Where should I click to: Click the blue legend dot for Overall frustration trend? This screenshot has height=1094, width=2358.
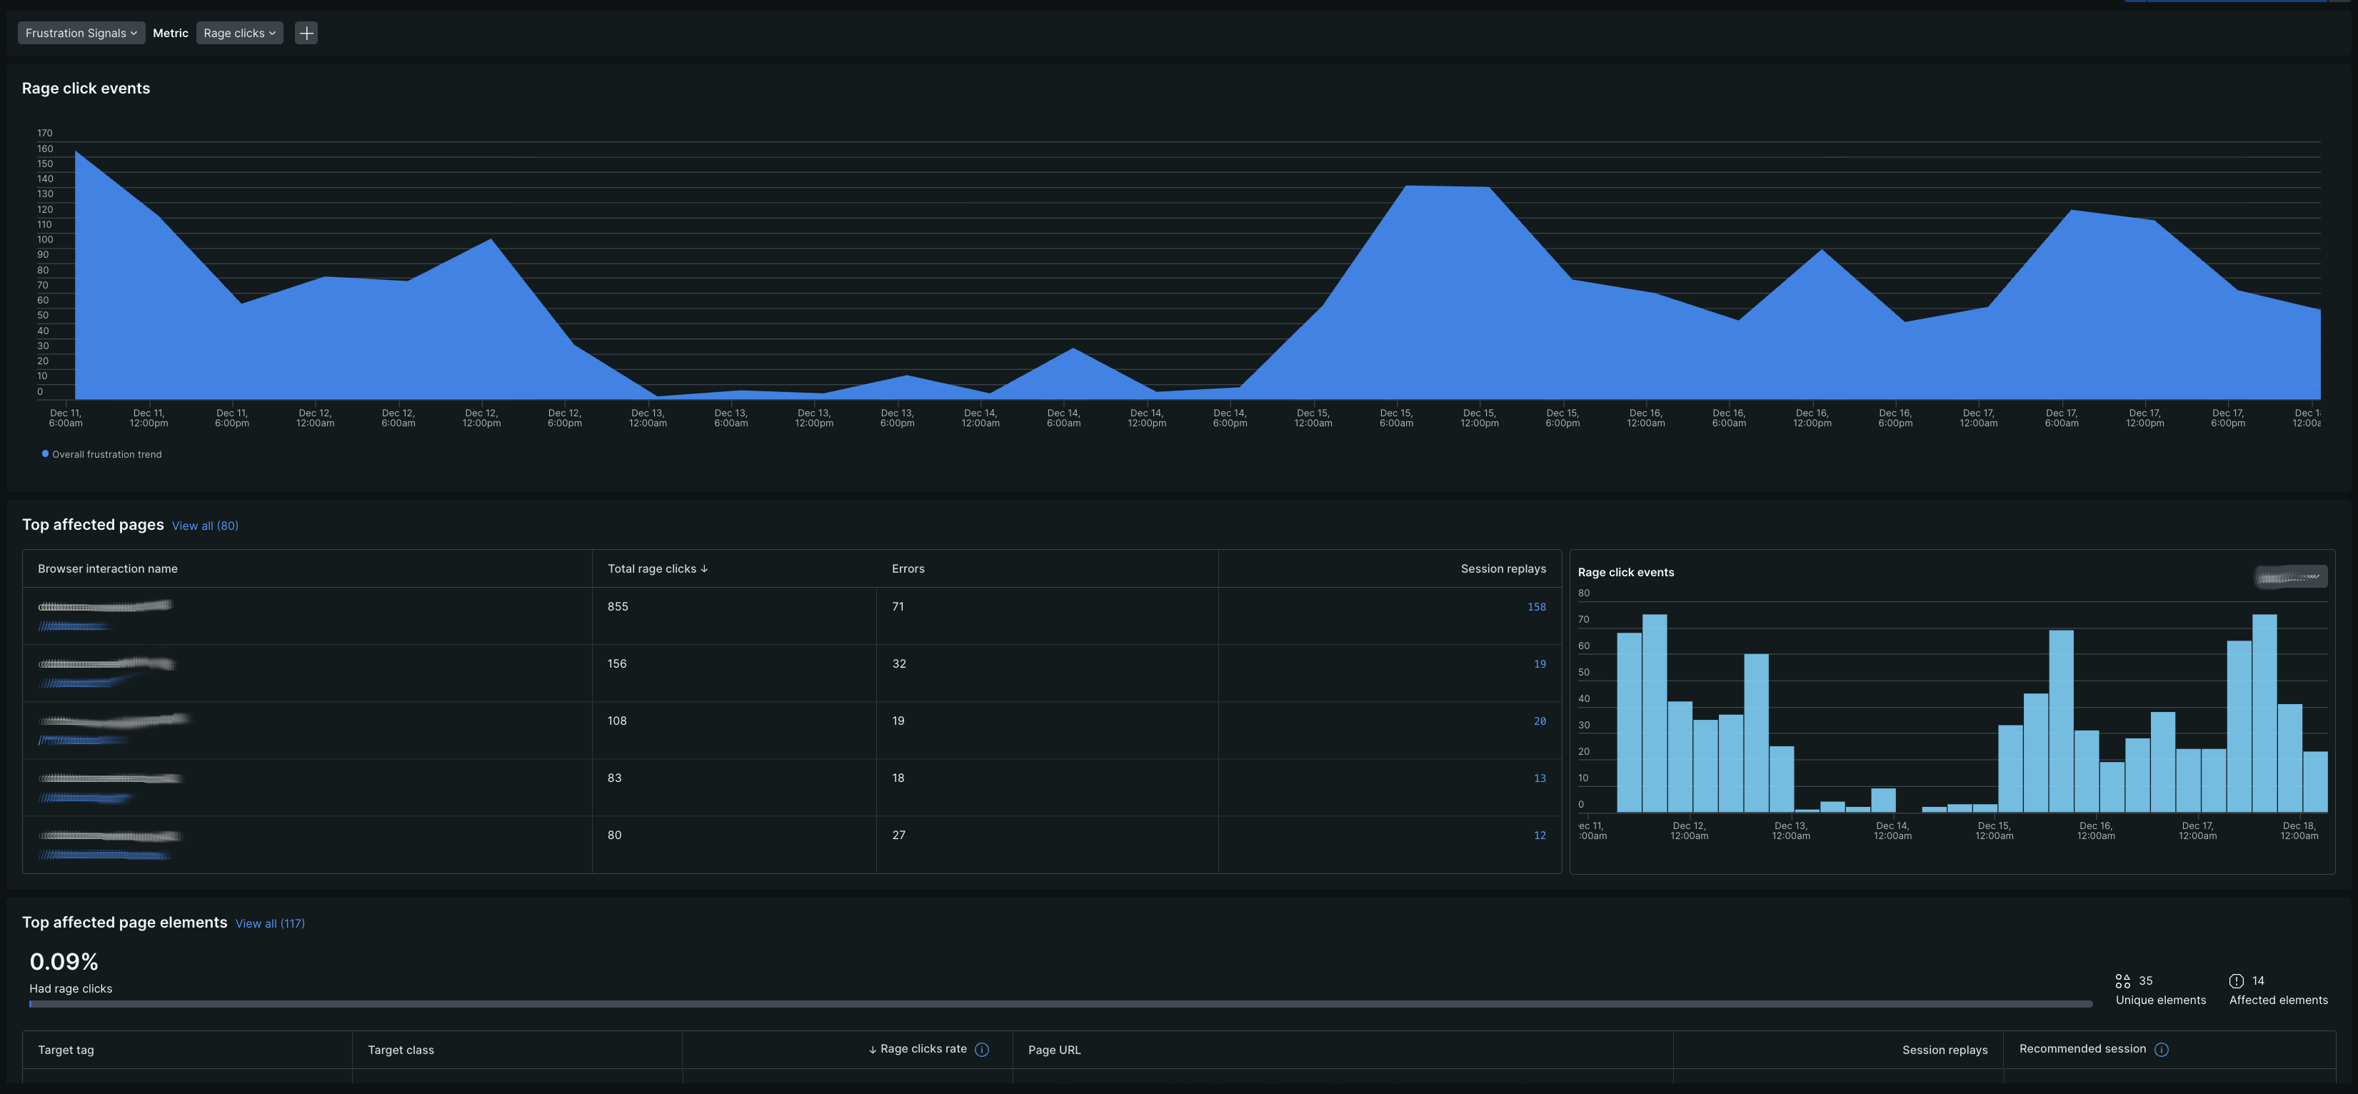44,453
